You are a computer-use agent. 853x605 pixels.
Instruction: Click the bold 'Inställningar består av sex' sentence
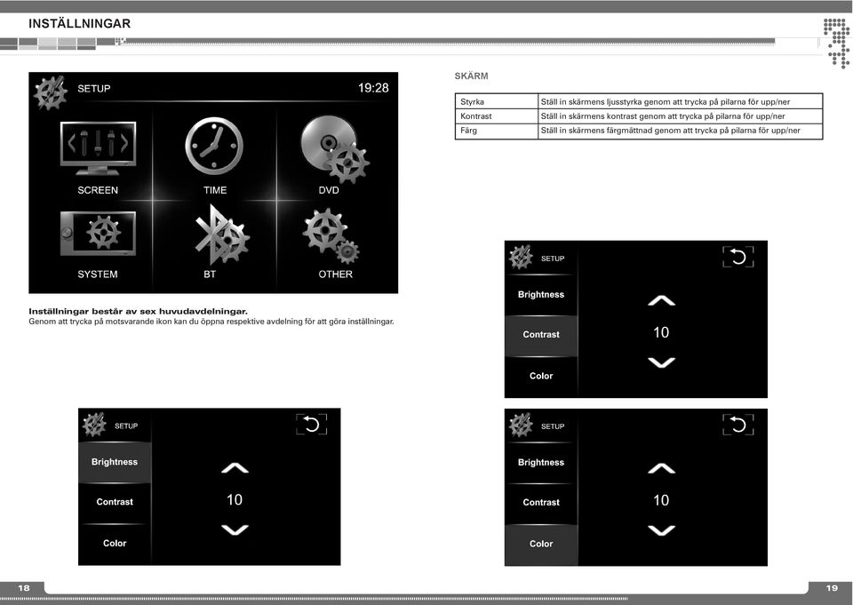point(139,311)
